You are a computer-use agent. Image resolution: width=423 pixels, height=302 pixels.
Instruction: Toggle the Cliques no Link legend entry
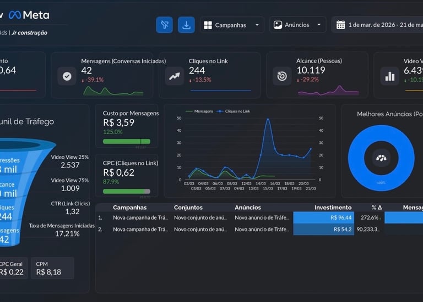pyautogui.click(x=234, y=111)
